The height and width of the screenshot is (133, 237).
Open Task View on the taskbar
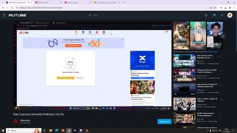click(x=44, y=130)
